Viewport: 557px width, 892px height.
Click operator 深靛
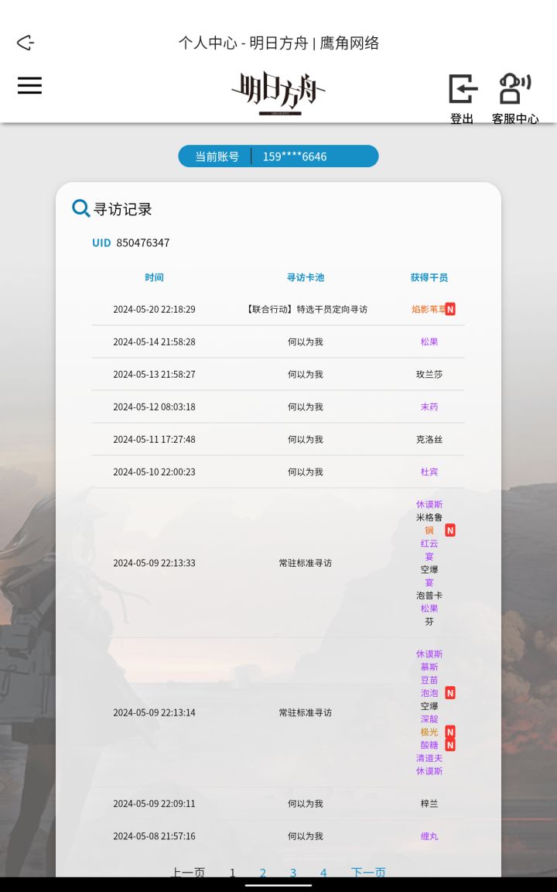(429, 719)
